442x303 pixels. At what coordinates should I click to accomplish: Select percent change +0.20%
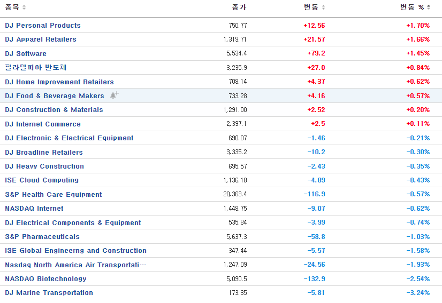pos(418,110)
